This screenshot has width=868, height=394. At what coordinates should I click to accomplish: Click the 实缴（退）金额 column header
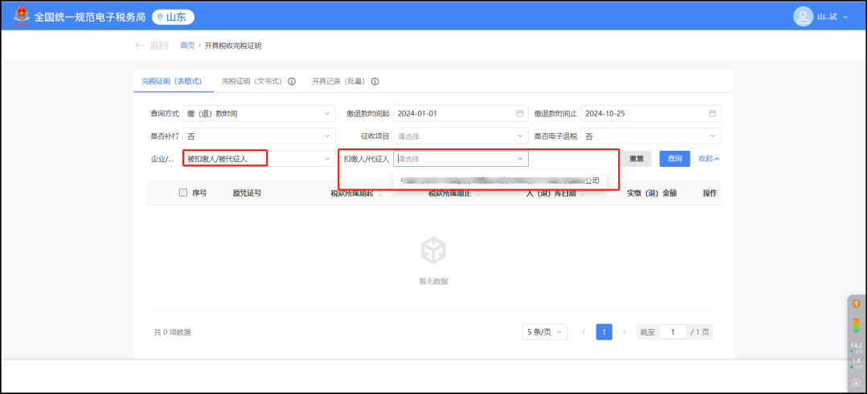(x=652, y=193)
